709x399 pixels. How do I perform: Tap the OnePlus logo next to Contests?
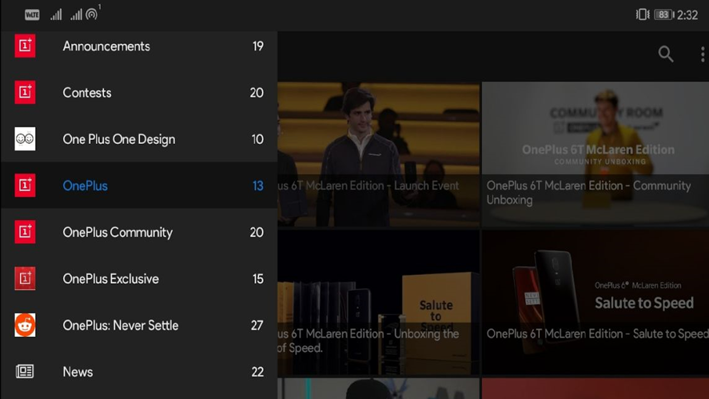click(x=25, y=92)
